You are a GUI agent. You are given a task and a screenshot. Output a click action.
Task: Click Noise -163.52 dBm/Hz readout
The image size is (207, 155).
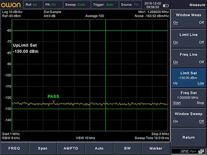pyautogui.click(x=152, y=16)
